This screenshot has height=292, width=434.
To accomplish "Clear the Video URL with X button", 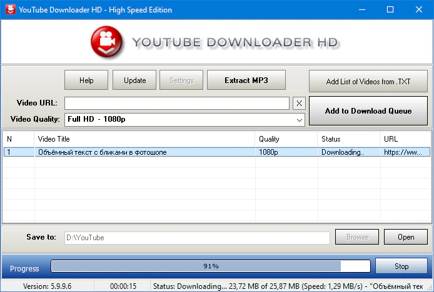I will (x=299, y=103).
